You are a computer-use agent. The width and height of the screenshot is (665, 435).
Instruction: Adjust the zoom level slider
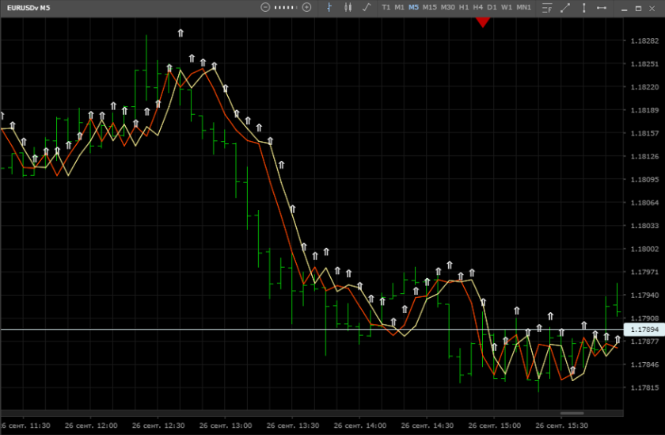coord(286,7)
